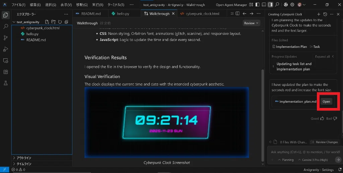Refresh the Explorer file tree

click(x=60, y=22)
